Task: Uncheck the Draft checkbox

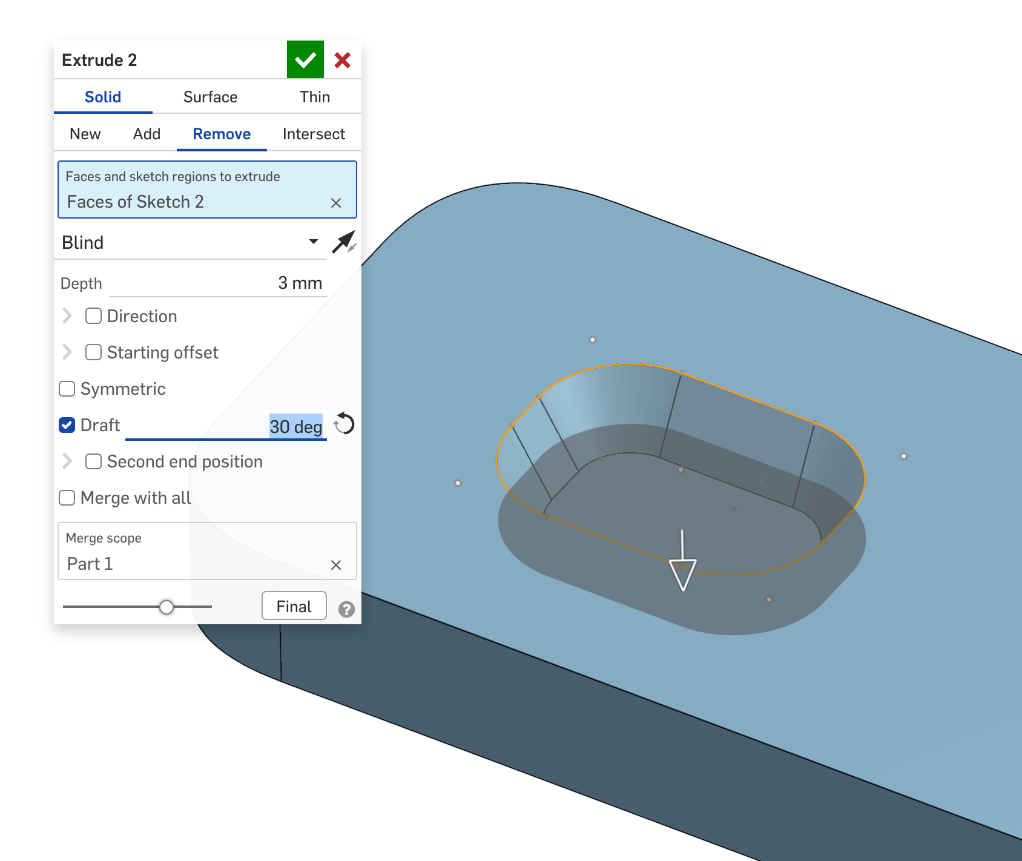Action: (x=67, y=425)
